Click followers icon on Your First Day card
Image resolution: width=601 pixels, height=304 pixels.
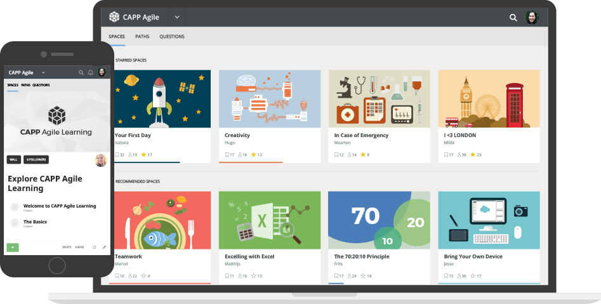pos(130,155)
